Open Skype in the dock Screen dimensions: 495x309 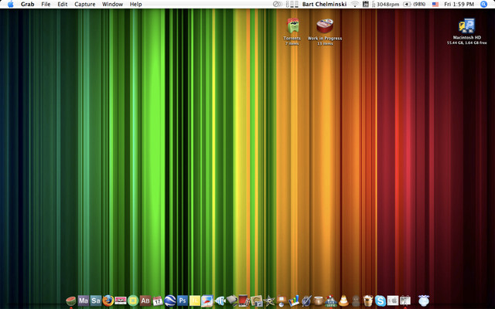(x=381, y=300)
